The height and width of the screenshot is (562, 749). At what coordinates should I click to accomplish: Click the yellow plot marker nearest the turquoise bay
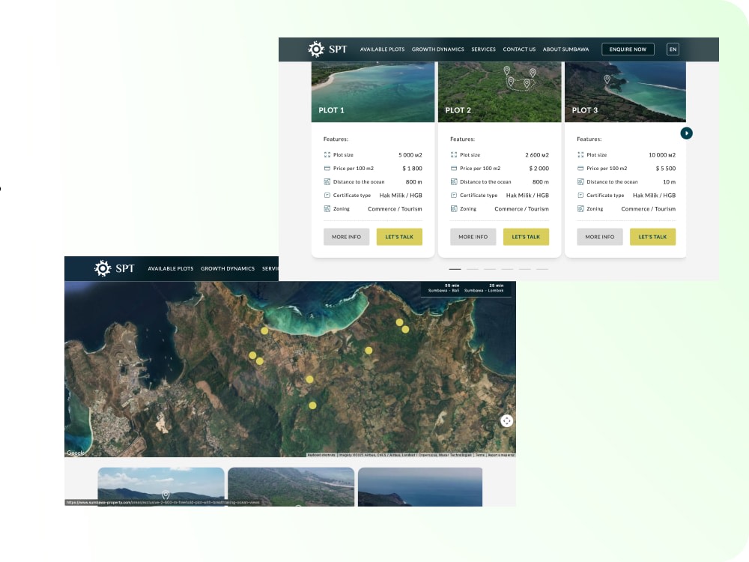tap(264, 330)
